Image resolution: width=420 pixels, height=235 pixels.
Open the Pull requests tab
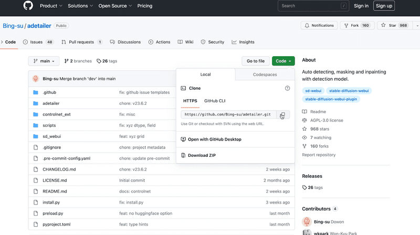point(82,42)
